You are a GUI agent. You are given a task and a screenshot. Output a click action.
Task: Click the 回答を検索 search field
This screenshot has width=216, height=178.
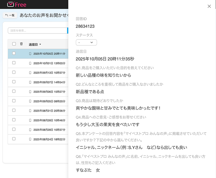pos(37,31)
